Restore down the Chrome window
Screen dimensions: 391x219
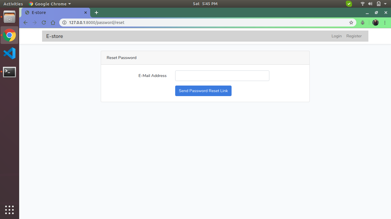[376, 13]
